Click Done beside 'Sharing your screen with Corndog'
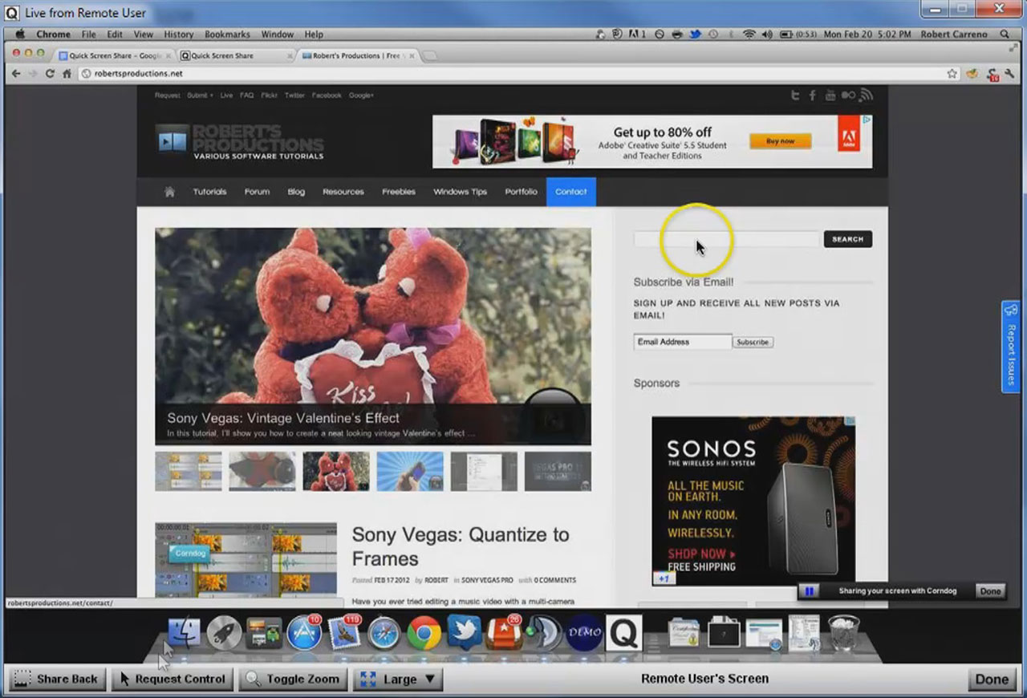The height and width of the screenshot is (698, 1027). coord(990,591)
